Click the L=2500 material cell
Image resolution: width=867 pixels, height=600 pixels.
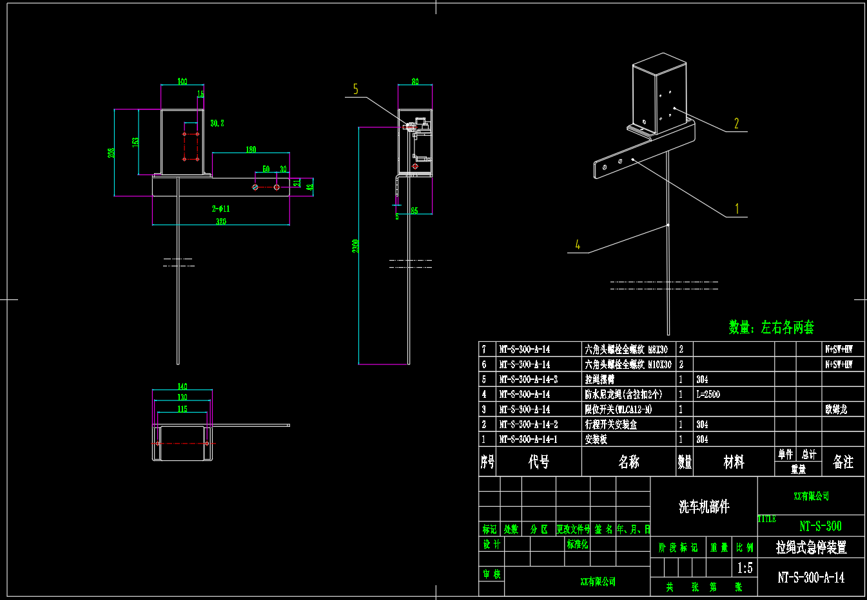click(x=708, y=394)
